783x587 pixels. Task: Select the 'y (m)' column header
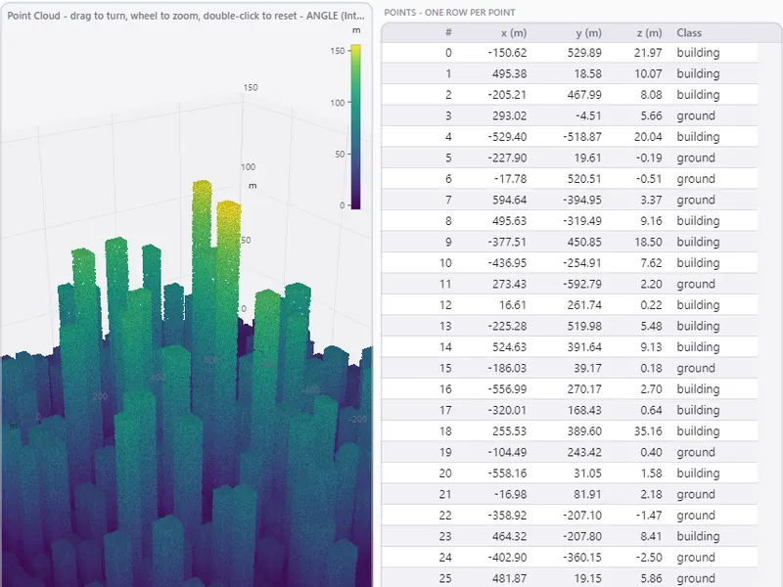[x=589, y=33]
